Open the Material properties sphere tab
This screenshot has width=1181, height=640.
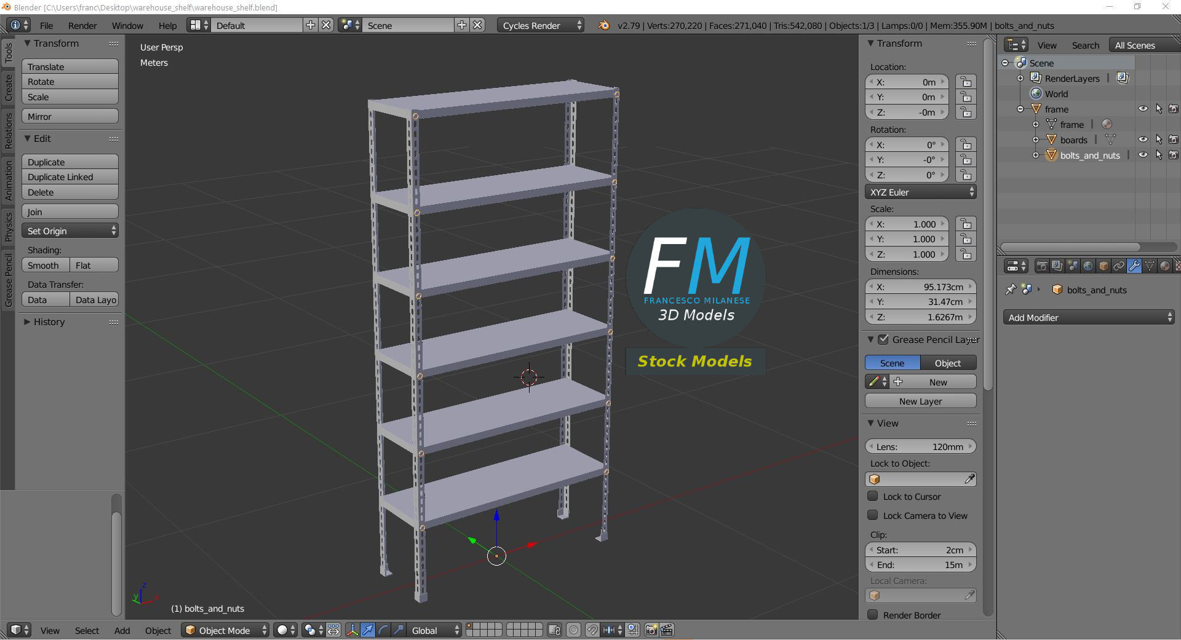click(x=1165, y=266)
